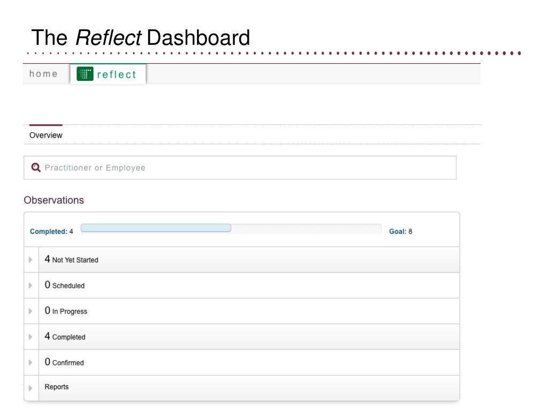Expand the Not Yet Started row arrow
The image size is (548, 411).
(x=31, y=260)
